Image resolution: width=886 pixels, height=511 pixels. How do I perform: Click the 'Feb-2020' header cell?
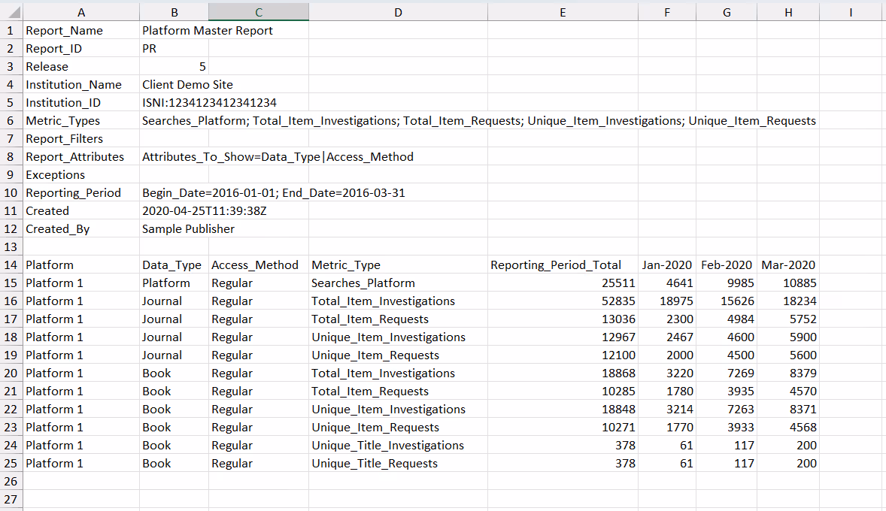pyautogui.click(x=726, y=265)
